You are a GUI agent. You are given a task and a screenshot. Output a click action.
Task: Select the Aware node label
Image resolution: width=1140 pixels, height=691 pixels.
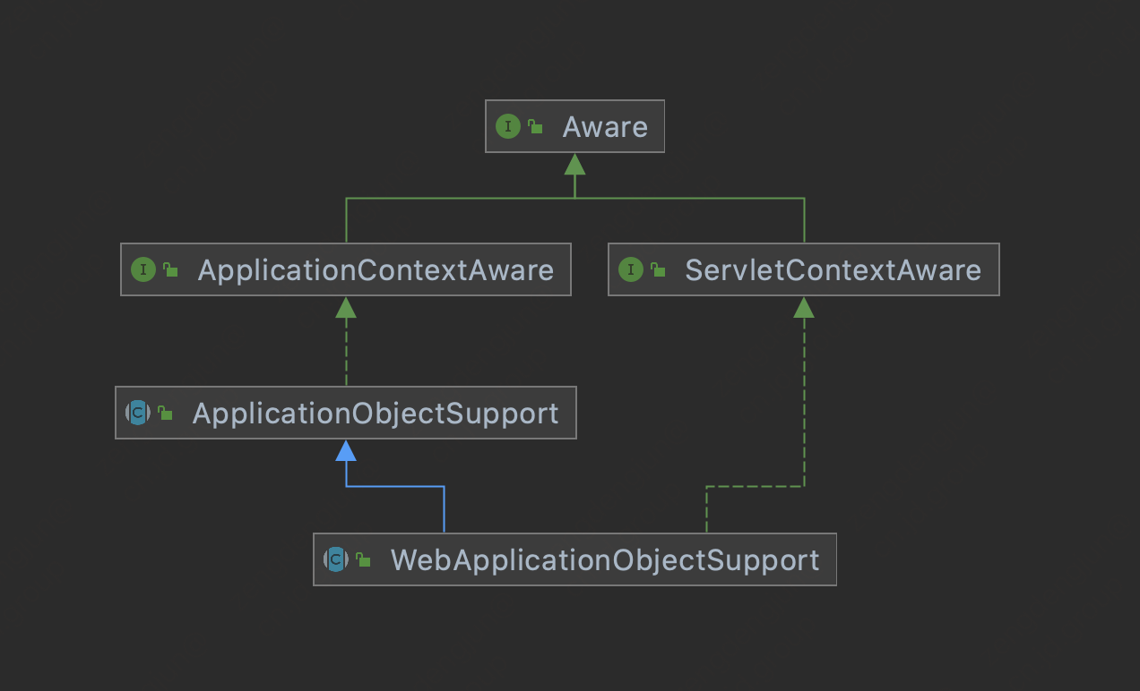click(x=605, y=127)
